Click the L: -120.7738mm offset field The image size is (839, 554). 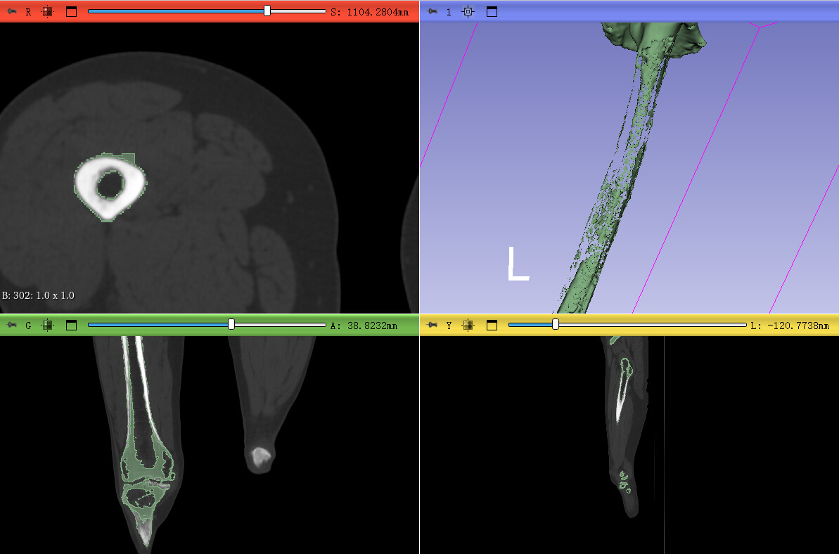click(789, 326)
